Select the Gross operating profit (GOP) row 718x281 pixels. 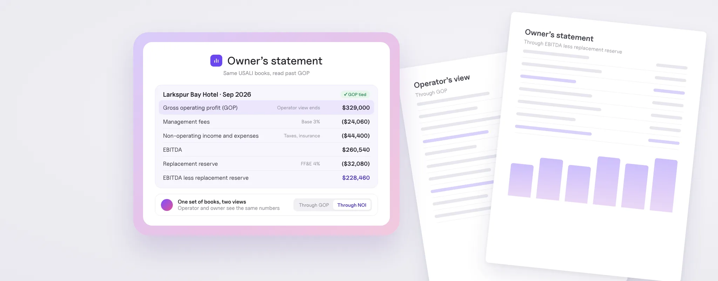coord(266,108)
